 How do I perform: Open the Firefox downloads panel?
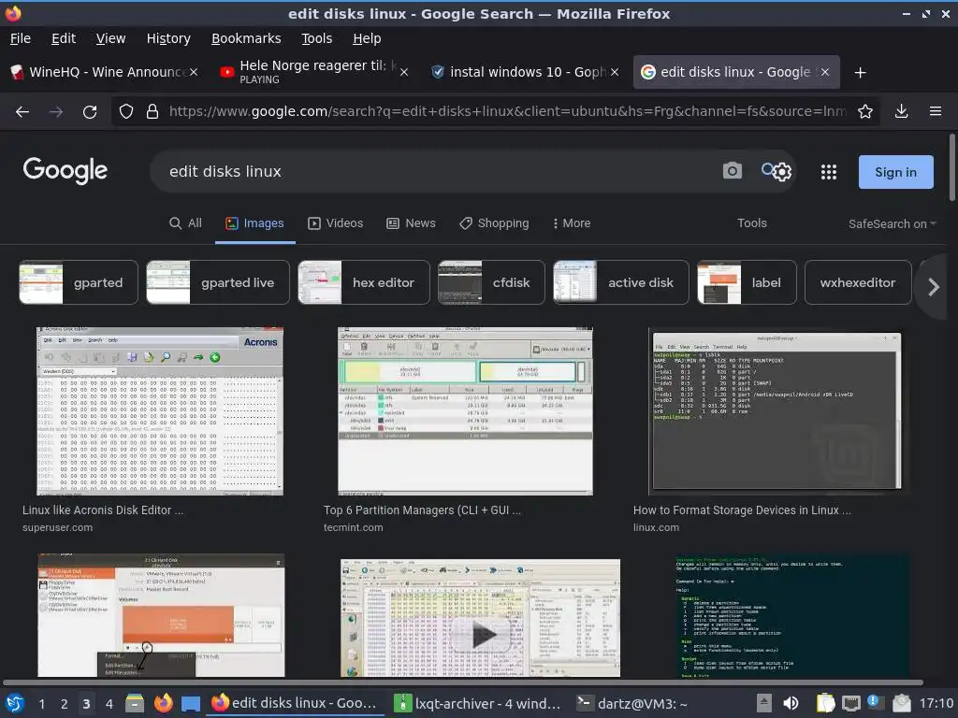pyautogui.click(x=901, y=111)
